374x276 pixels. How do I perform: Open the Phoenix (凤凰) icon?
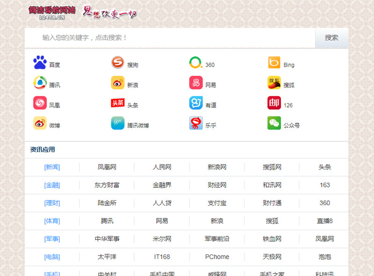point(40,103)
